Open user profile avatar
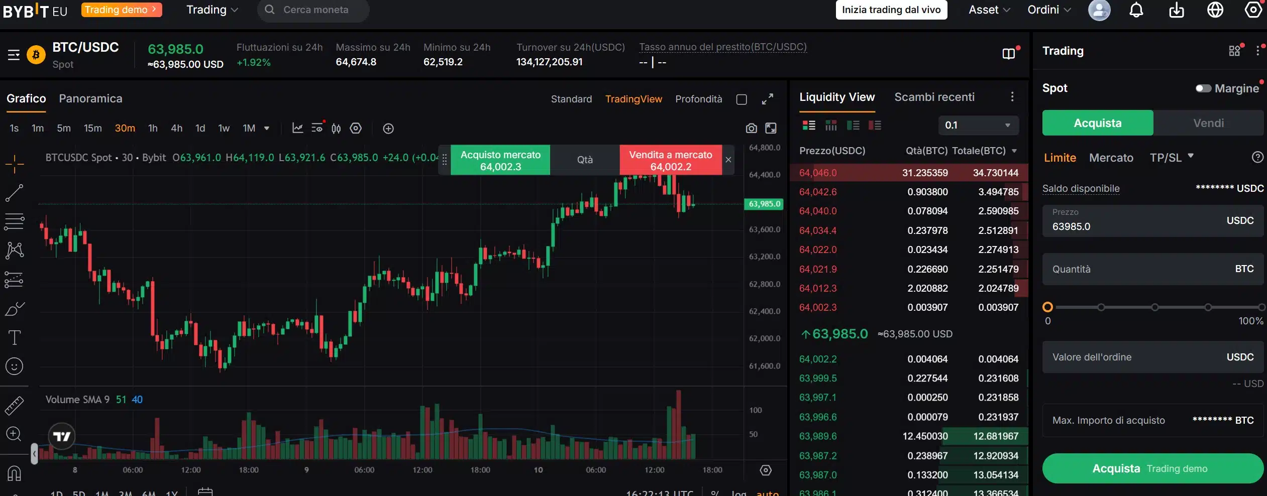Screen dimensions: 1267x496 pos(1099,10)
